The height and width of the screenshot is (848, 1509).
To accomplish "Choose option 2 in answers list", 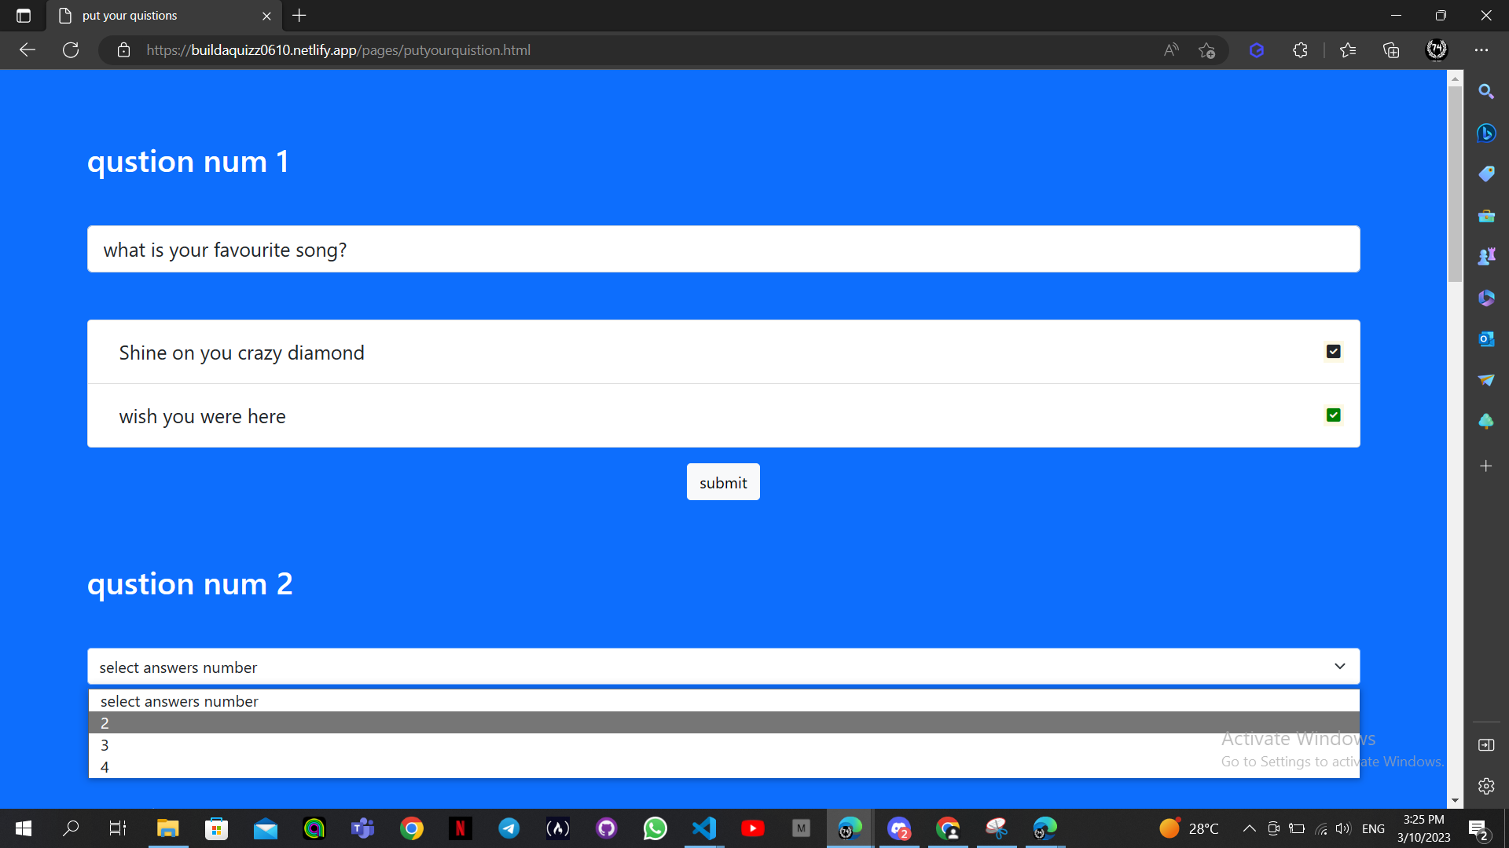I will click(x=724, y=723).
